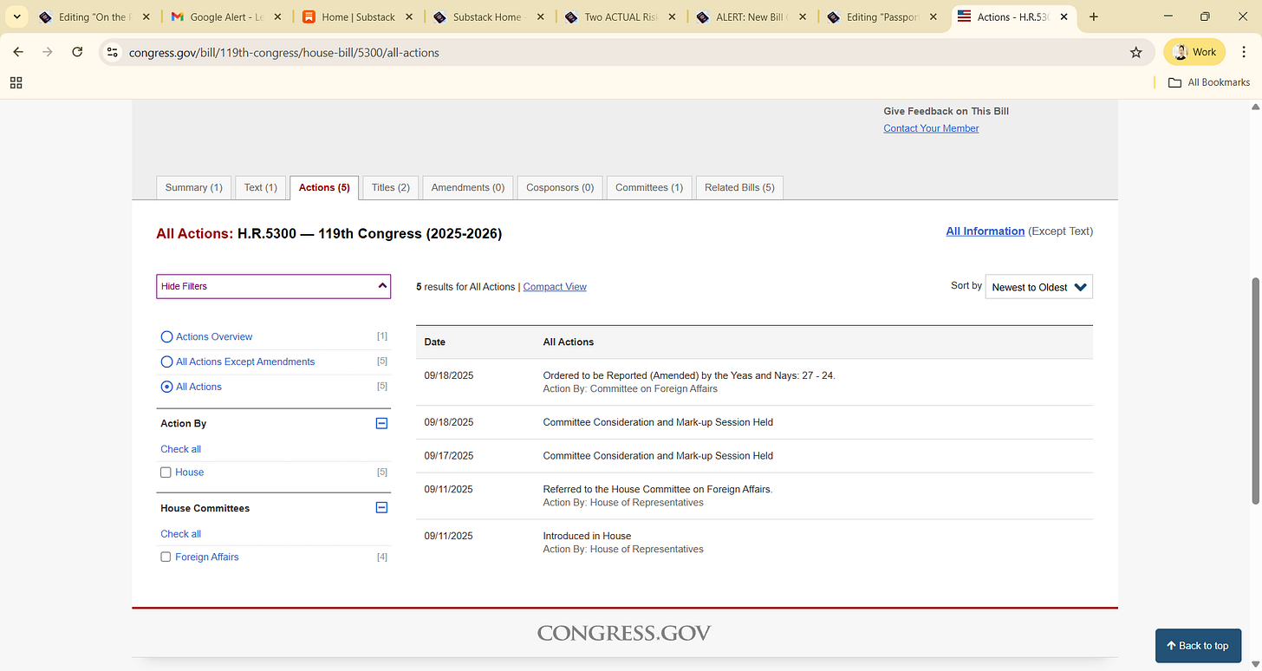Click Check all under House Committees
Viewport: 1262px width, 671px height.
(x=180, y=534)
